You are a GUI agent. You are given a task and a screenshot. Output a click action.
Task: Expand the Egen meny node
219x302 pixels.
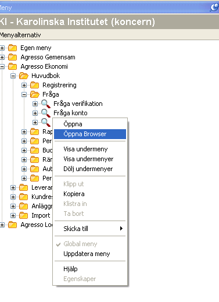pyautogui.click(x=2, y=48)
